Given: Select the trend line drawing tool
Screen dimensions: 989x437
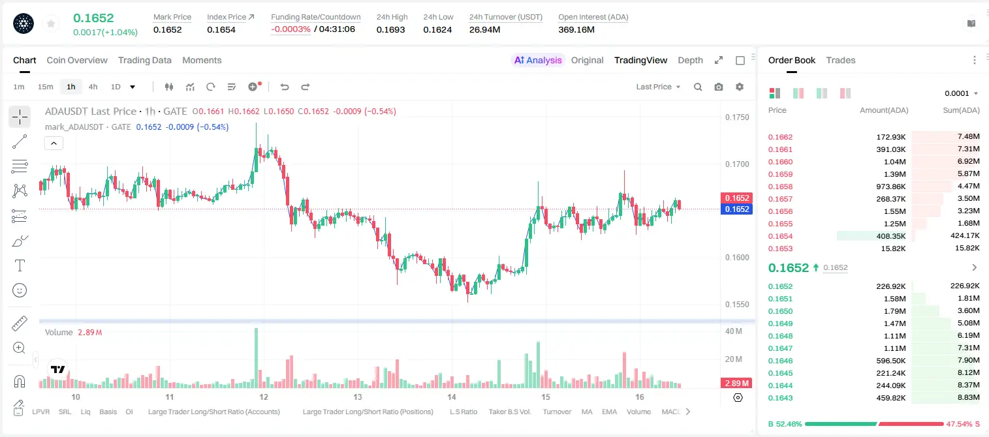Looking at the screenshot, I should [20, 142].
